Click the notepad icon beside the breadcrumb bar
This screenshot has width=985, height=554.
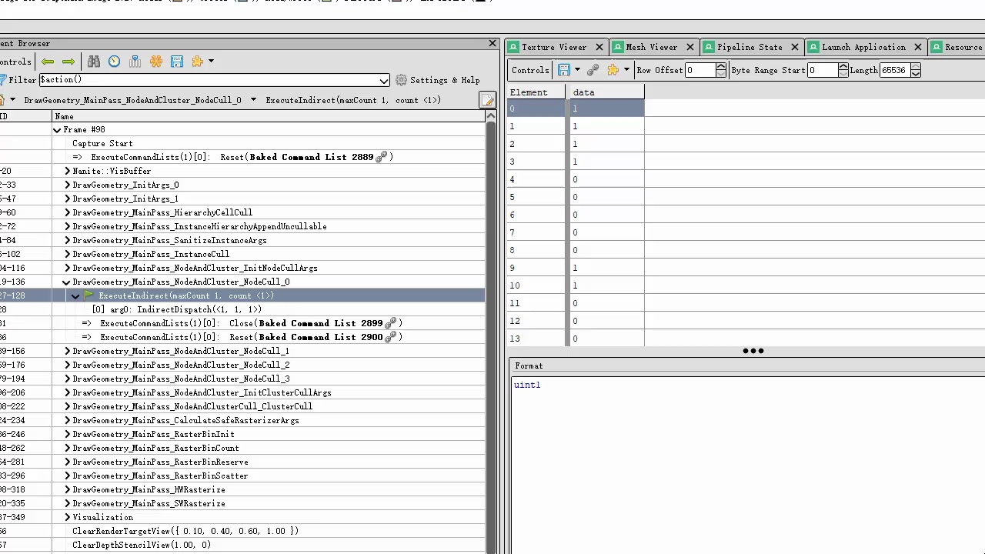[x=487, y=100]
